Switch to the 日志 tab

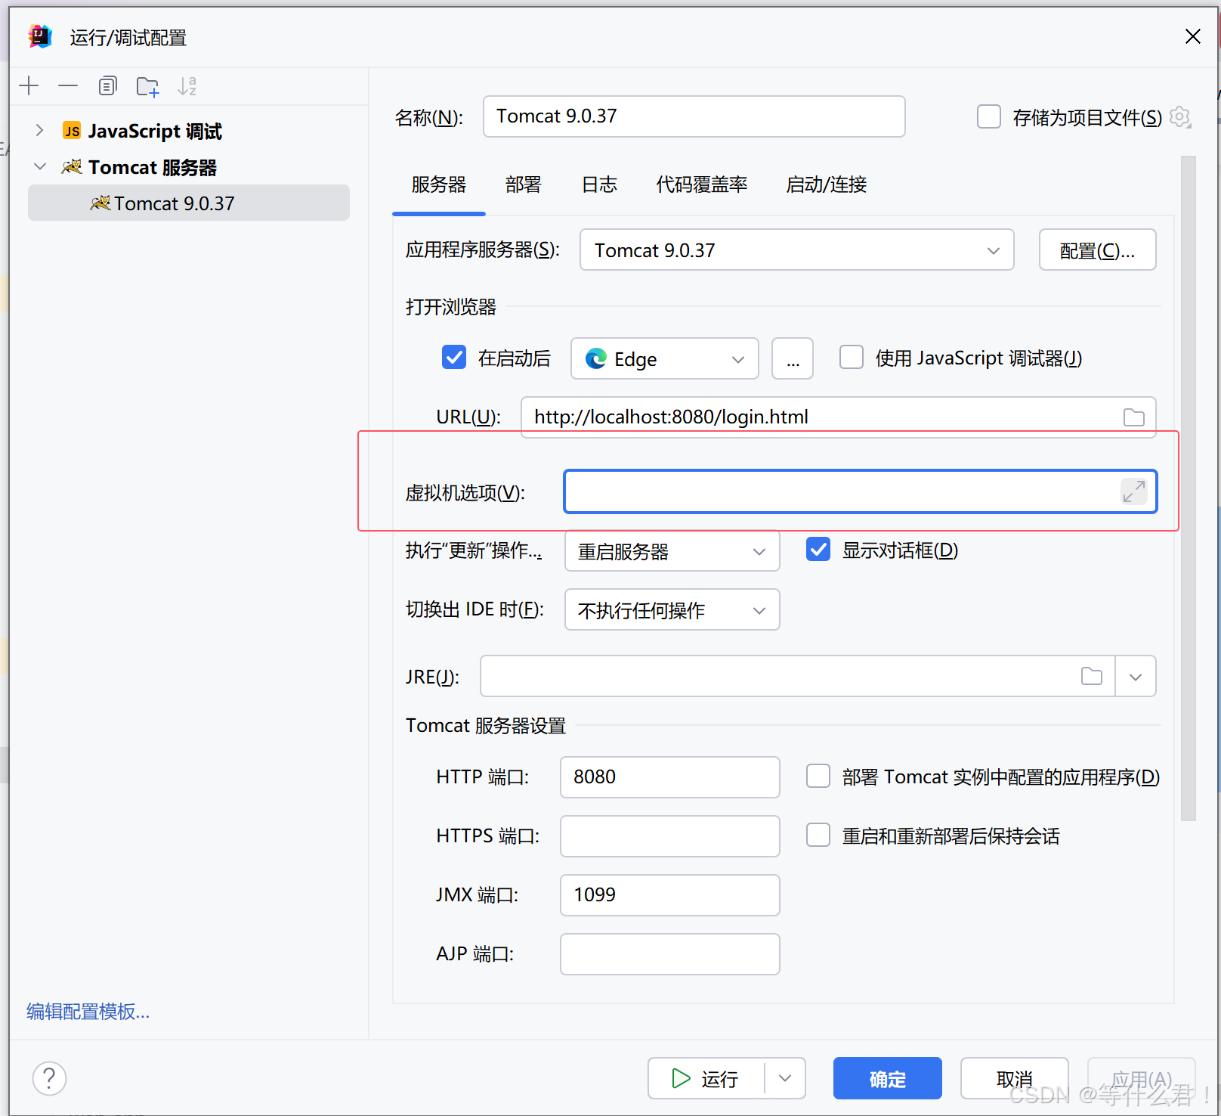(x=599, y=184)
